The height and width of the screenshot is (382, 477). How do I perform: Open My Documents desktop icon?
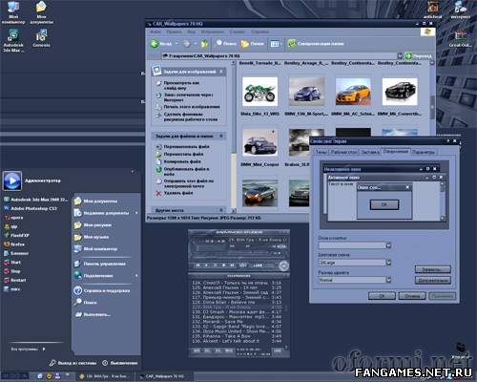[x=41, y=12]
